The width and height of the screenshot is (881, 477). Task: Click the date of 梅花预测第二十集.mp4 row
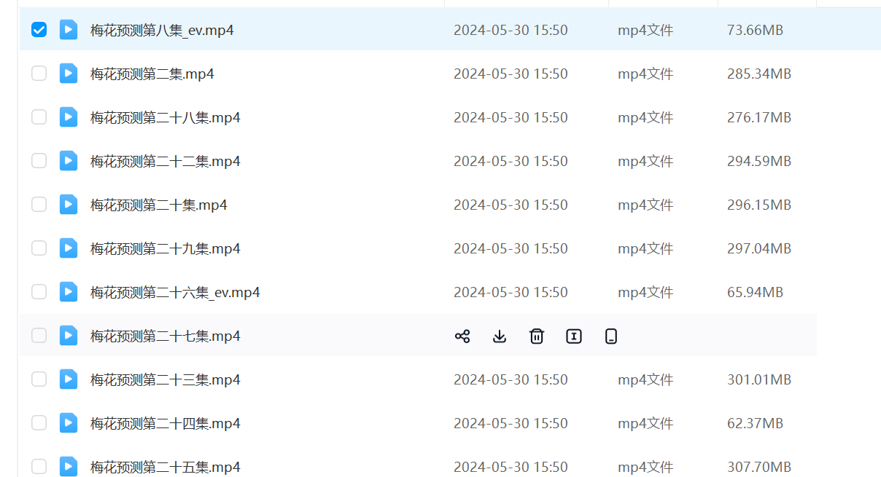[511, 205]
